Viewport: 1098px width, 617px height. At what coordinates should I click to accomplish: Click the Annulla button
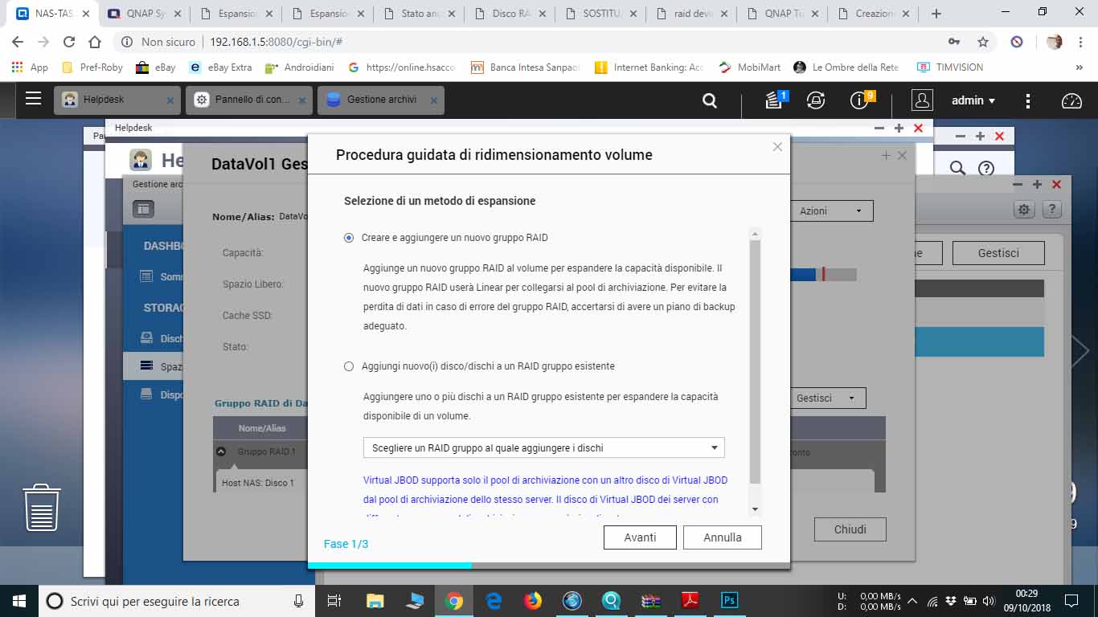pyautogui.click(x=722, y=537)
